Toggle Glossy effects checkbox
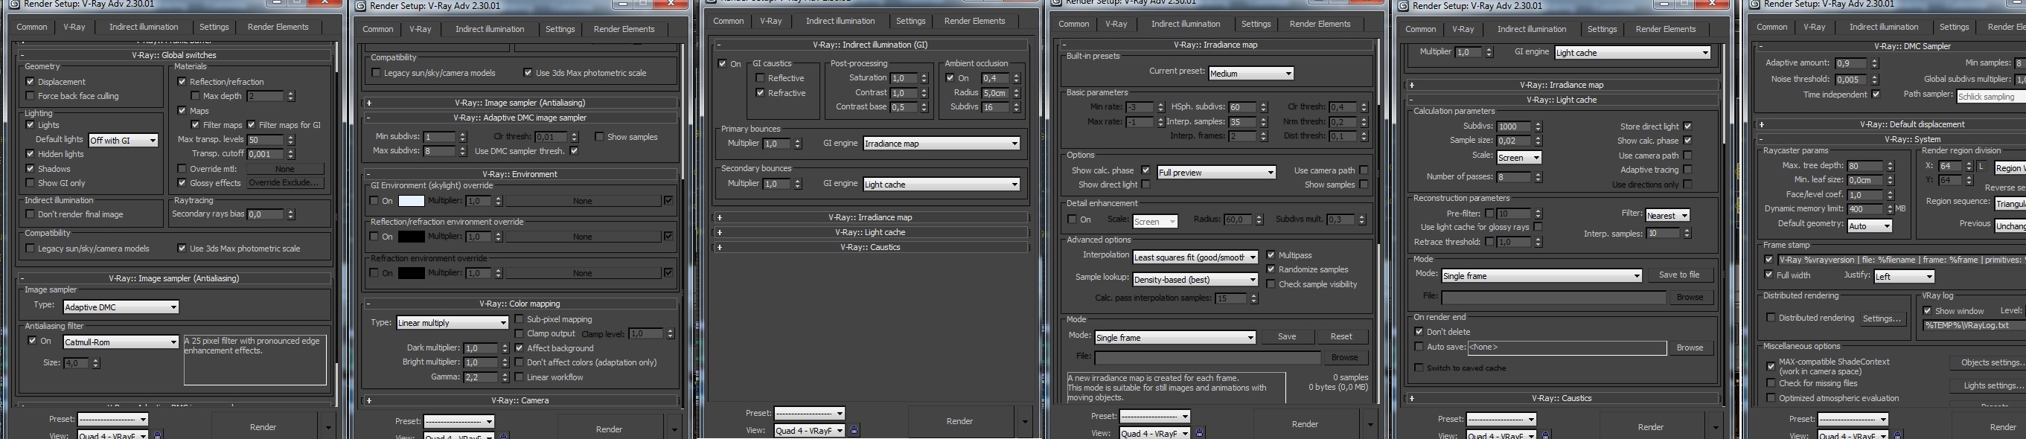 click(x=182, y=183)
